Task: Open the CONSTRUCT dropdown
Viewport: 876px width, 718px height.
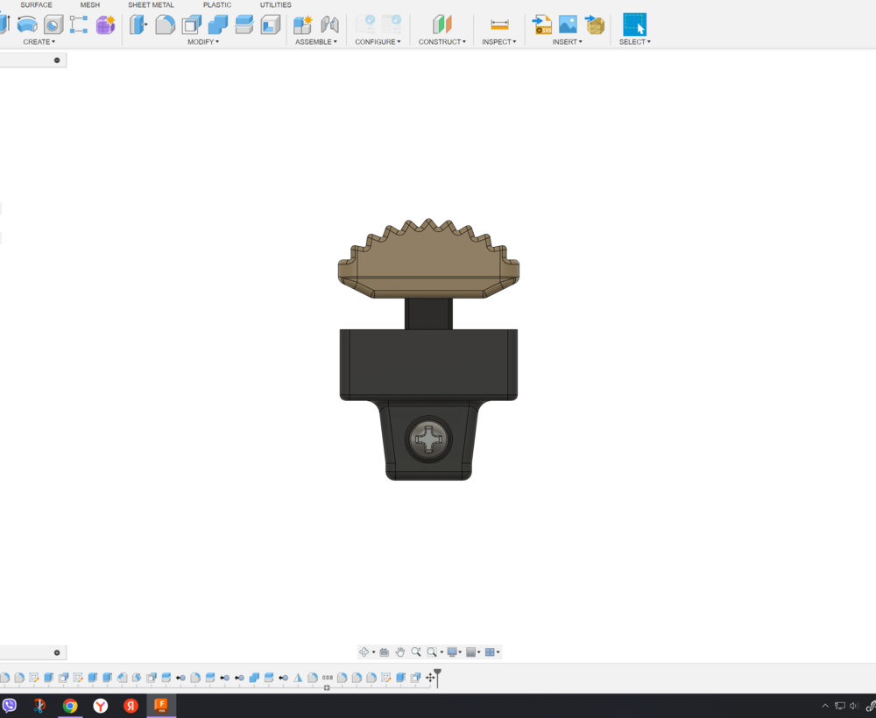Action: tap(442, 41)
